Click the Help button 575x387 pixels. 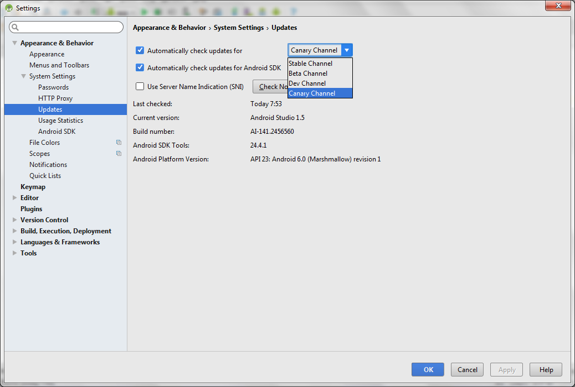coord(546,369)
